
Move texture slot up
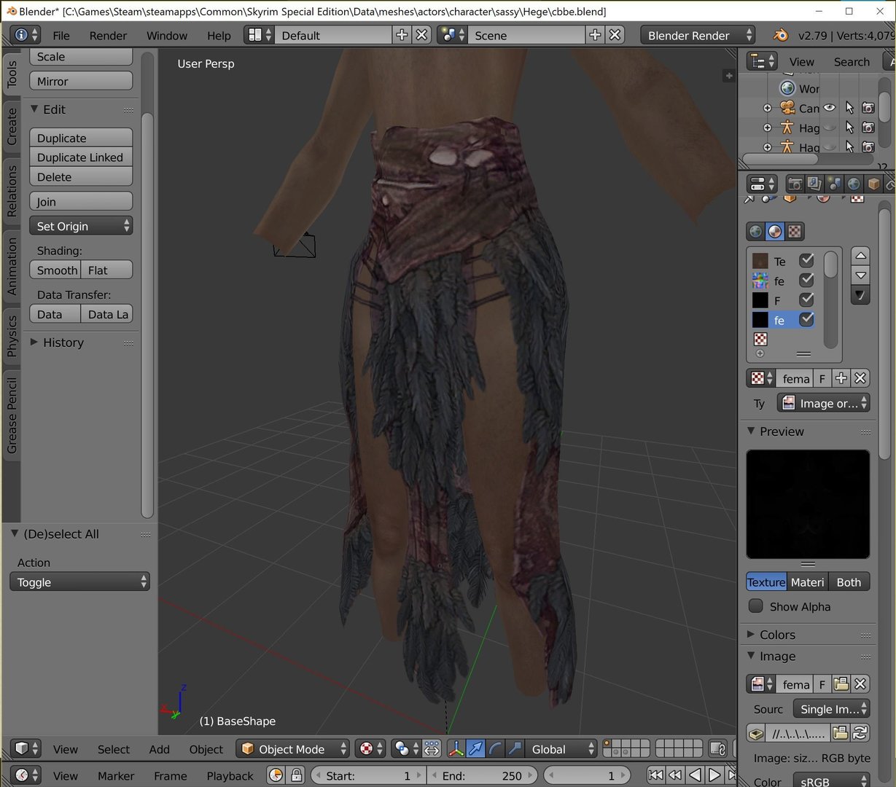tap(860, 256)
